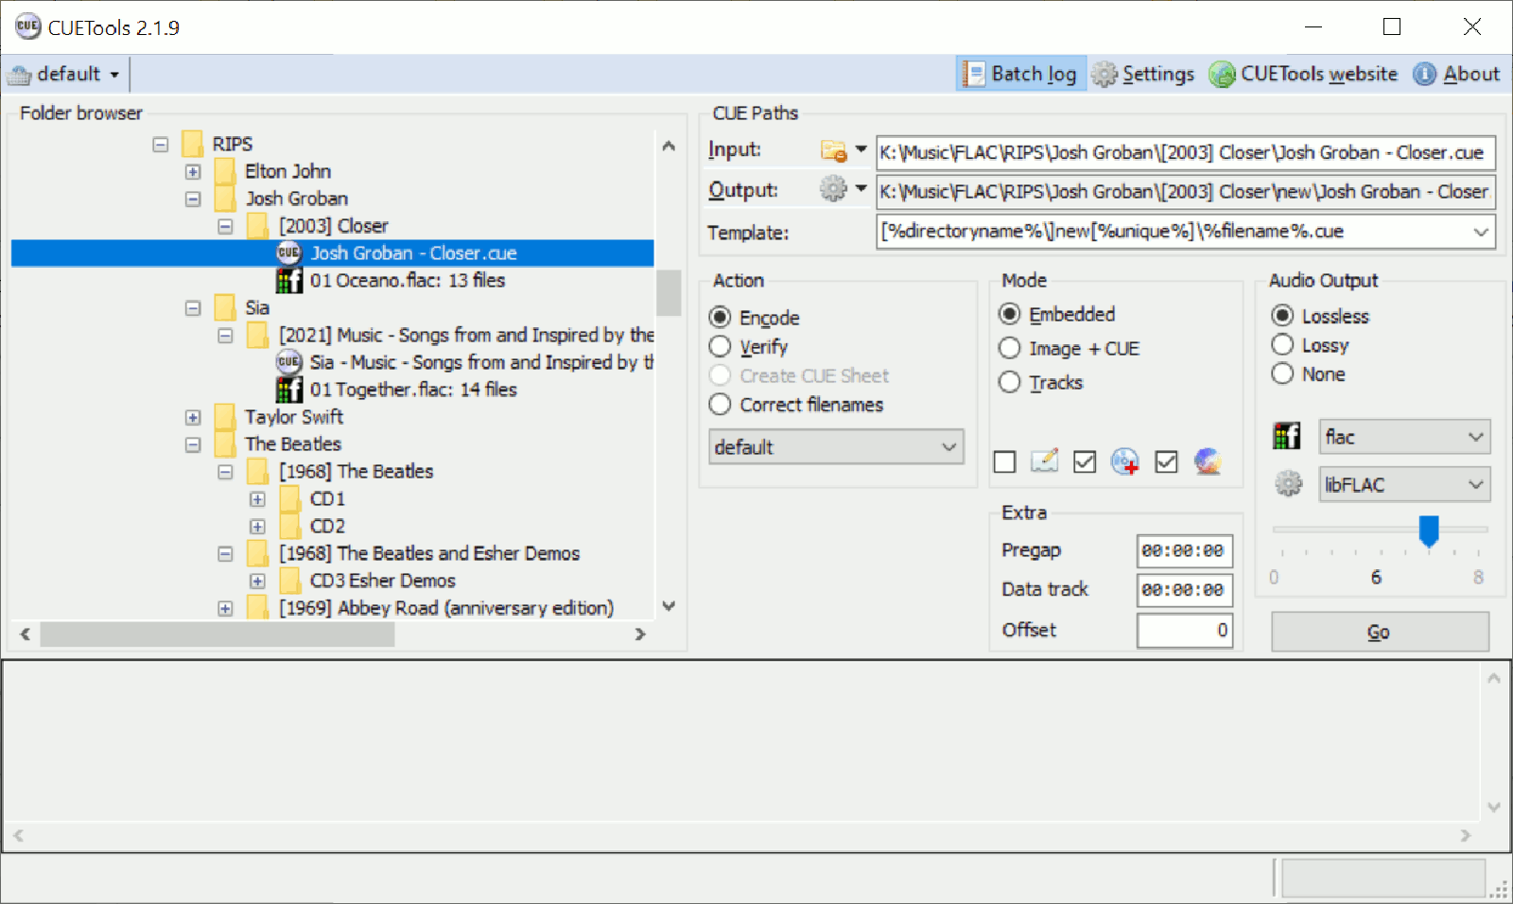Select Lossy audio output
Screen dimensions: 1513x904
click(x=1282, y=345)
